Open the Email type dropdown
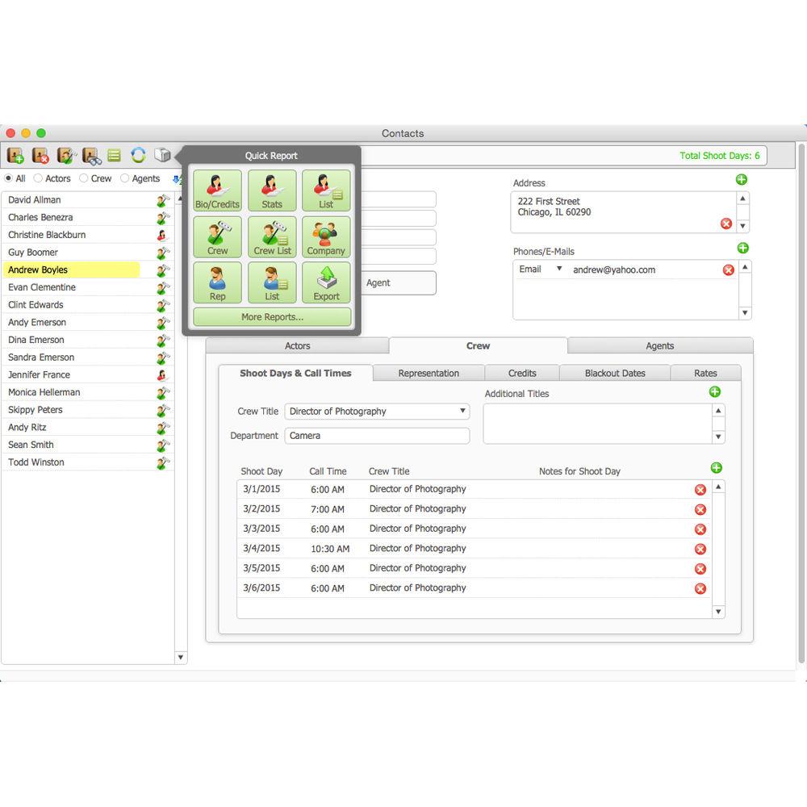The image size is (807, 807). (x=558, y=270)
